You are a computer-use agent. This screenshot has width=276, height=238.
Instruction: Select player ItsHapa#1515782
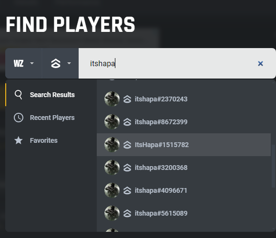[x=184, y=145]
